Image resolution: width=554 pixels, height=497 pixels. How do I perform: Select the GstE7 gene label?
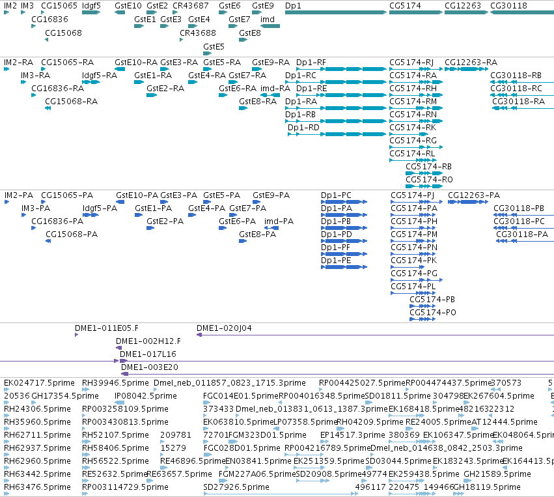point(239,20)
